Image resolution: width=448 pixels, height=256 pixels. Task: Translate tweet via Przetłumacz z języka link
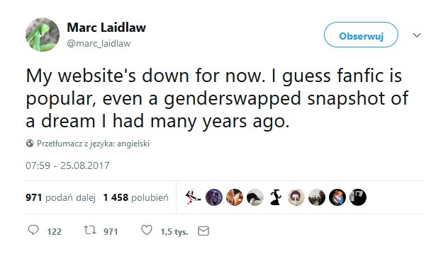(x=93, y=144)
